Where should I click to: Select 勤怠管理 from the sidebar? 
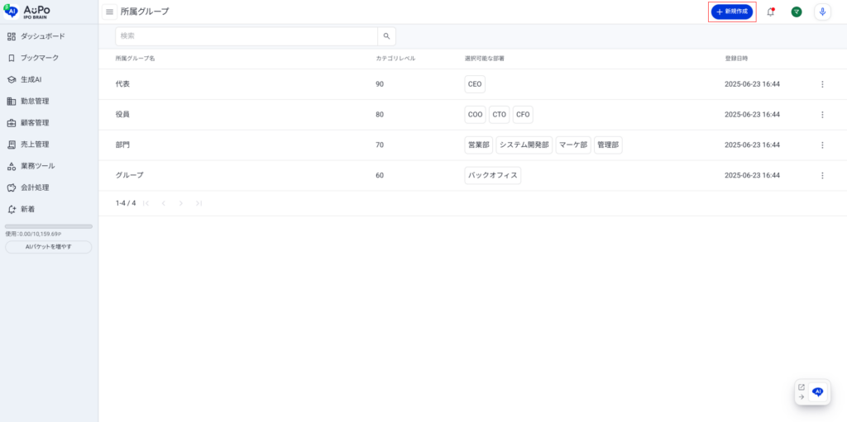(x=35, y=101)
